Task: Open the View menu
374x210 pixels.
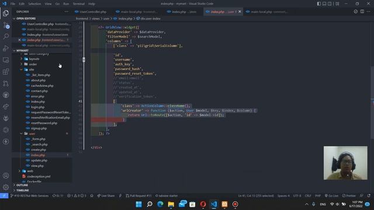Action: 48,4
